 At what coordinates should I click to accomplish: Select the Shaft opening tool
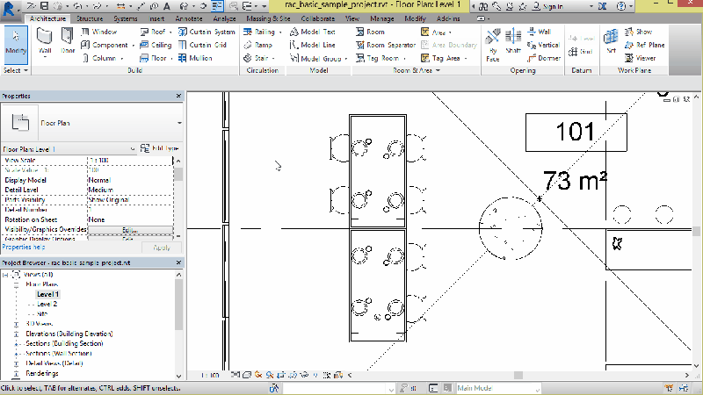point(513,41)
